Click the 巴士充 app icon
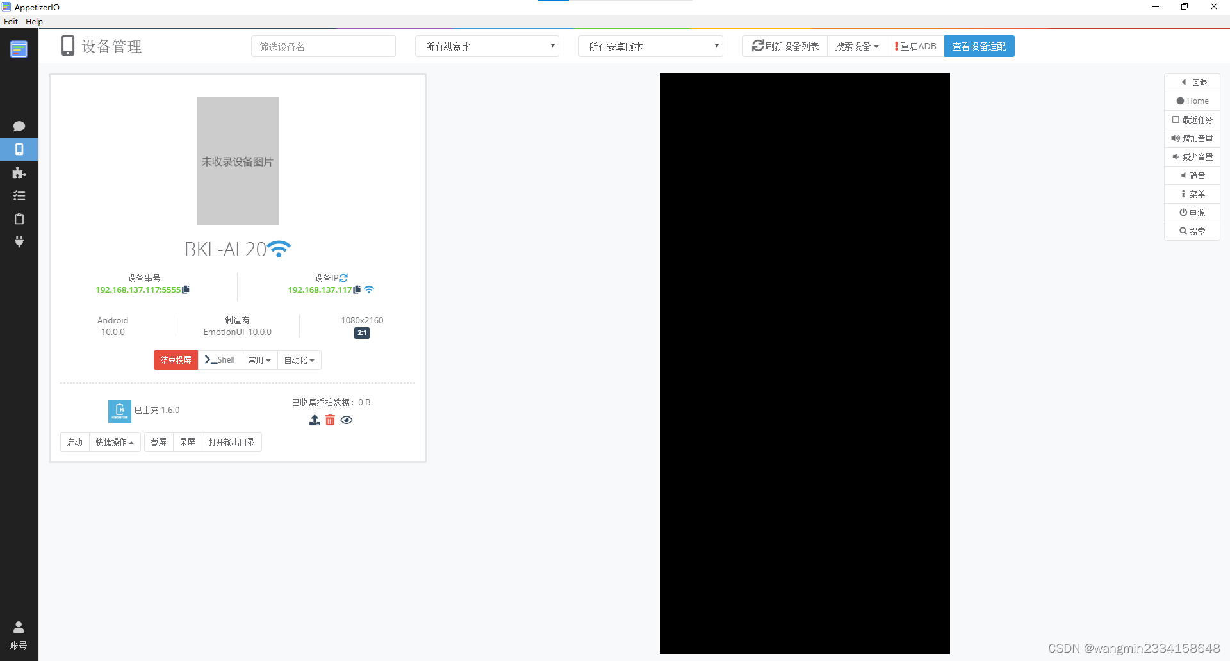1230x661 pixels. pos(120,411)
